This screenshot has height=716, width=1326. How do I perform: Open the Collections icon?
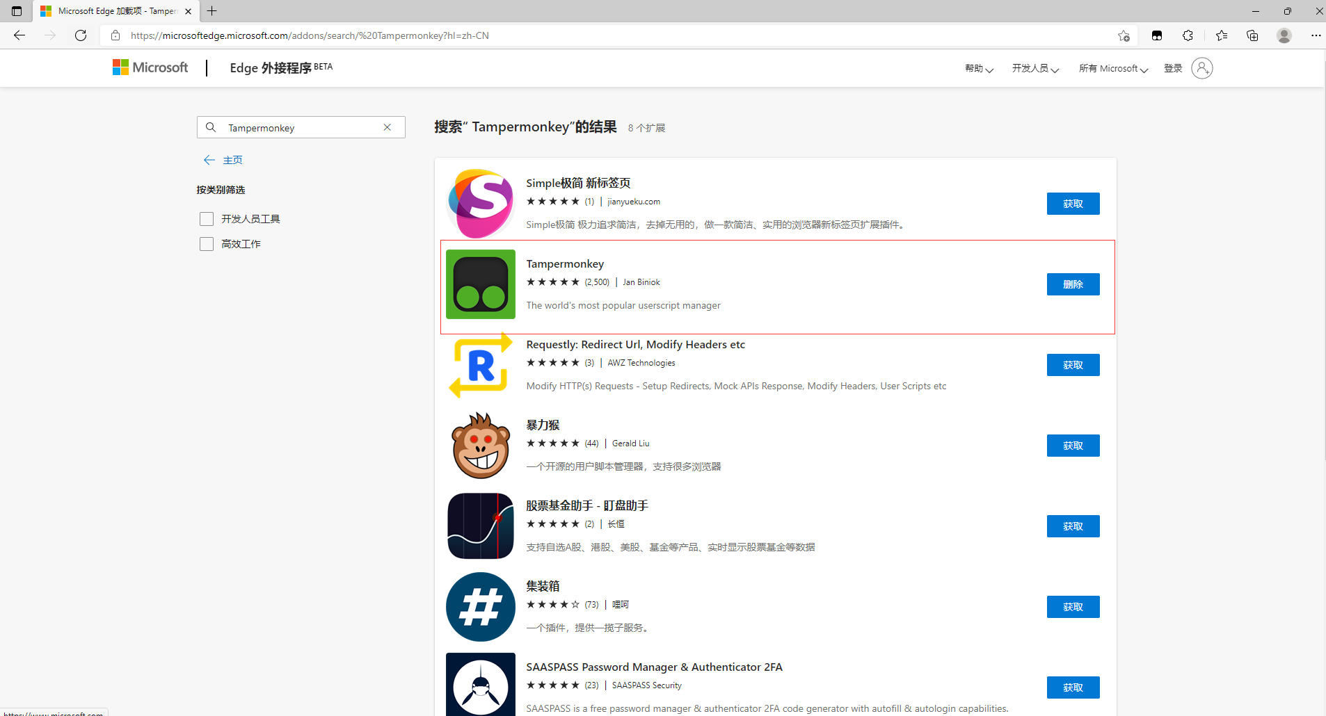tap(1252, 35)
